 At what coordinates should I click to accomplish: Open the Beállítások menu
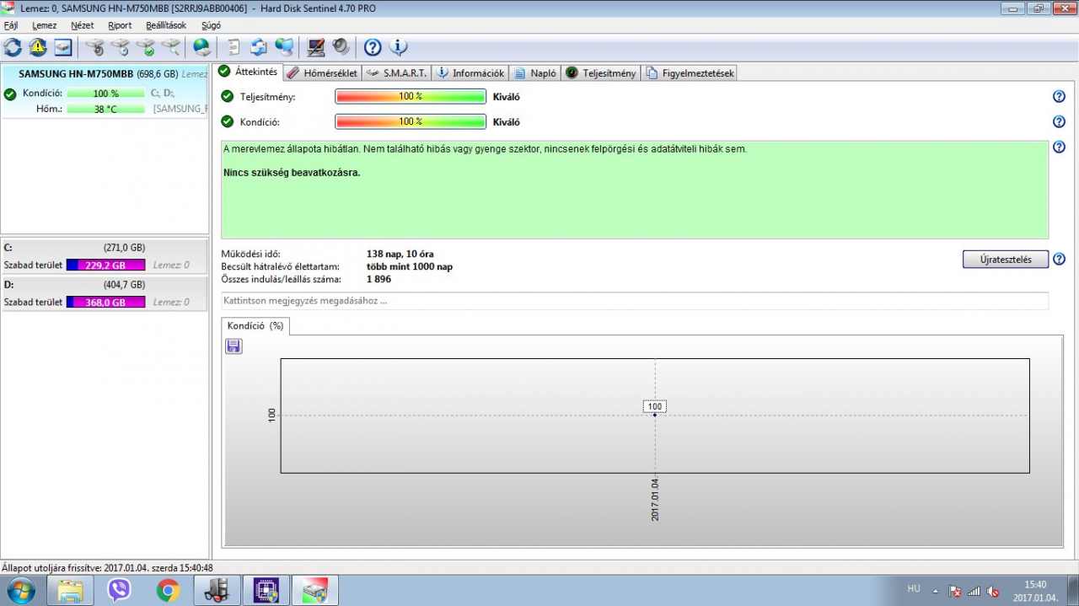166,25
